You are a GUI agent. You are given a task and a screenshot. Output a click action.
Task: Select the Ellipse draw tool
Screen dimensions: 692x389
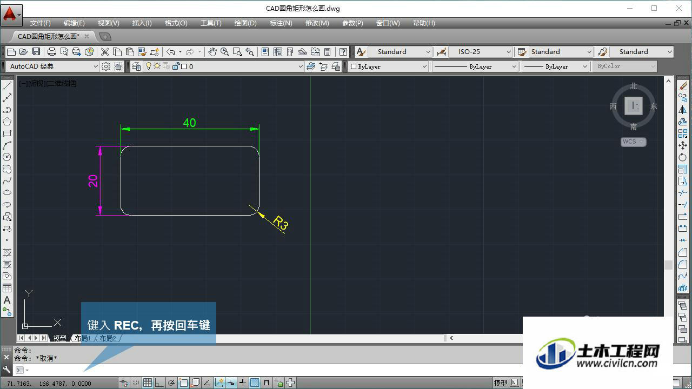(7, 193)
